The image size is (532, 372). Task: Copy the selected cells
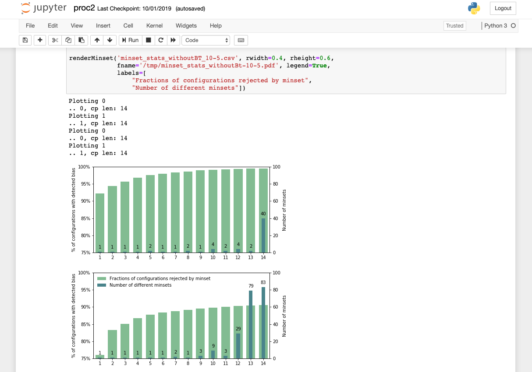68,40
